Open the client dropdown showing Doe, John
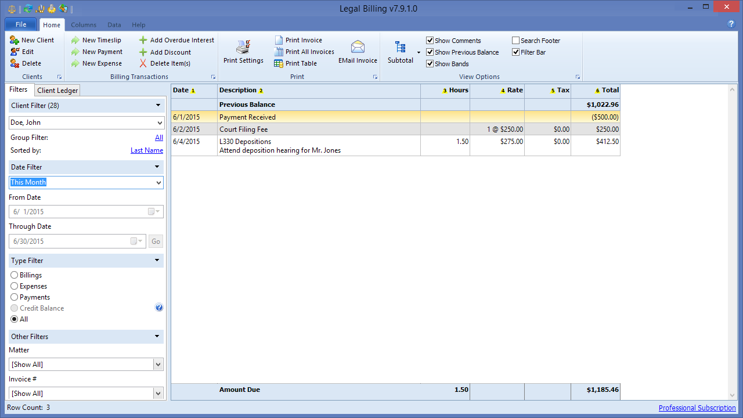This screenshot has height=418, width=743. tap(160, 122)
